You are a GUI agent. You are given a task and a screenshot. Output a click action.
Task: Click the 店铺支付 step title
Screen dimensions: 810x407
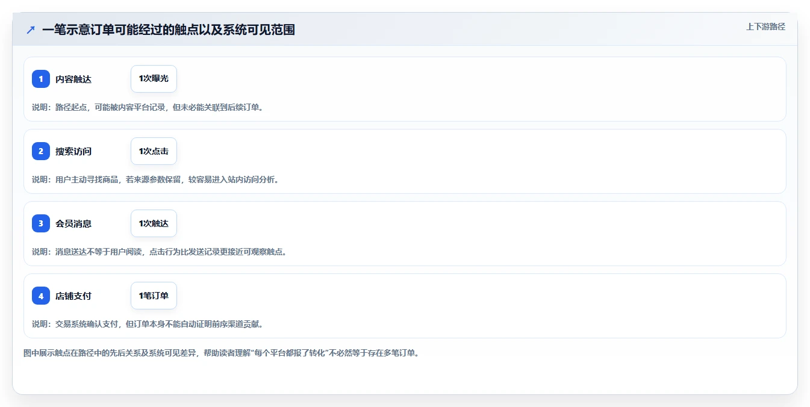coord(73,296)
